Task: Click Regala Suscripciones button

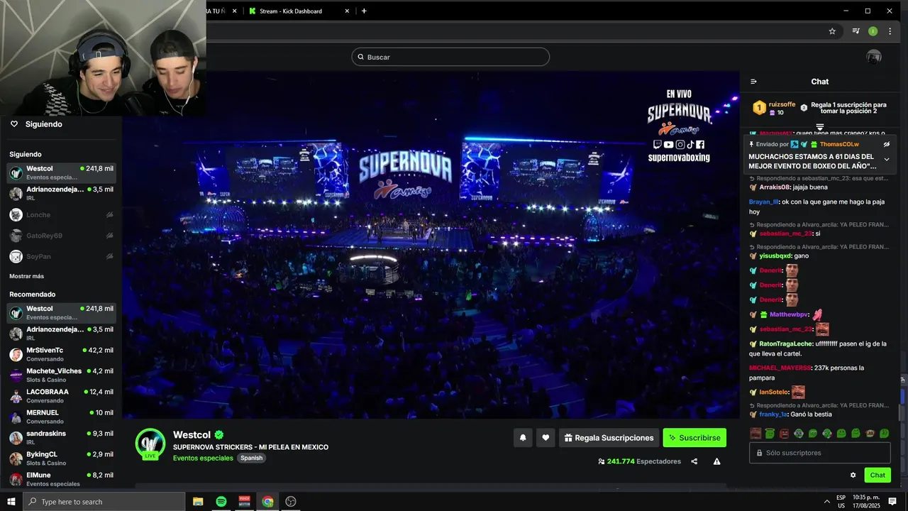Action: [x=609, y=438]
